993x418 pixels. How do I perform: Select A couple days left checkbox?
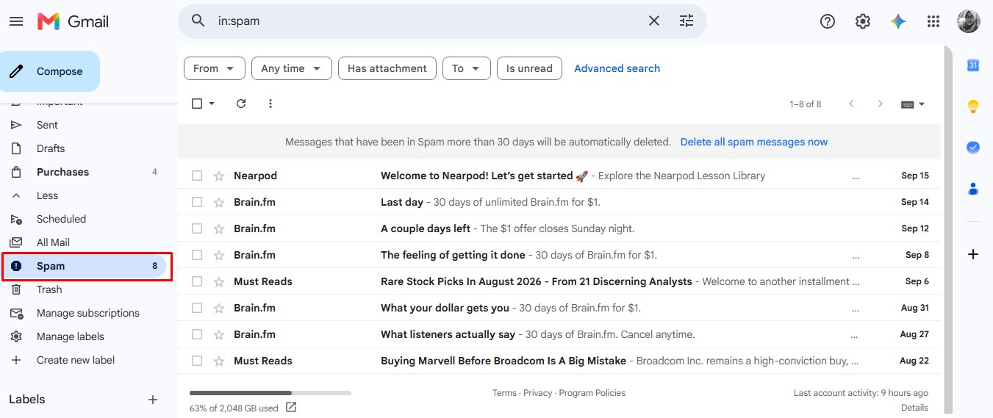(197, 228)
